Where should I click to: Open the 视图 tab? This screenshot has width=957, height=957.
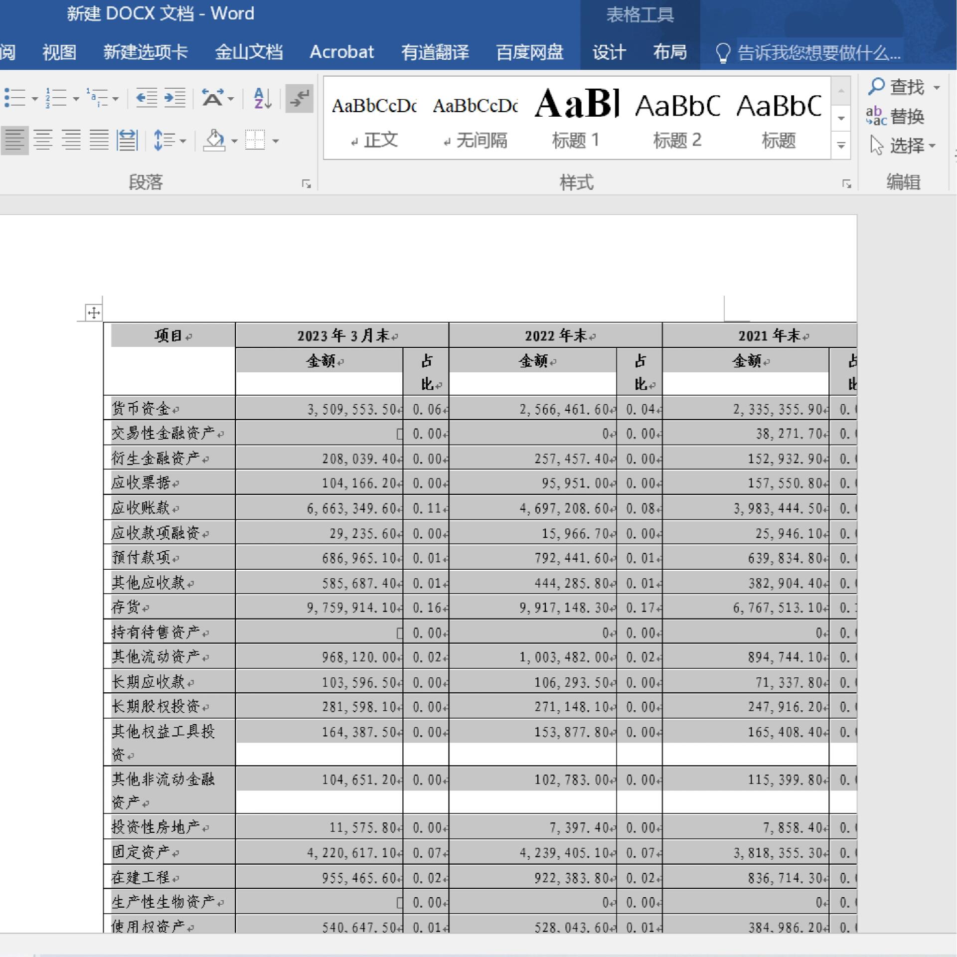(59, 52)
